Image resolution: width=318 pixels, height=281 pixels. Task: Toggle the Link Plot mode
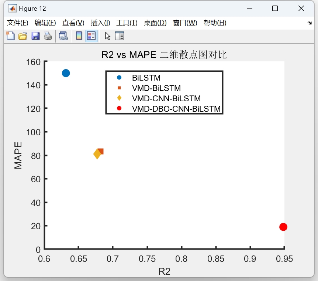click(63, 36)
